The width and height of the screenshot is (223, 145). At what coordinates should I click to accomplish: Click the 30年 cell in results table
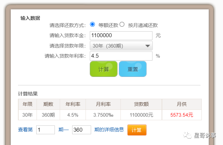coord(28,115)
